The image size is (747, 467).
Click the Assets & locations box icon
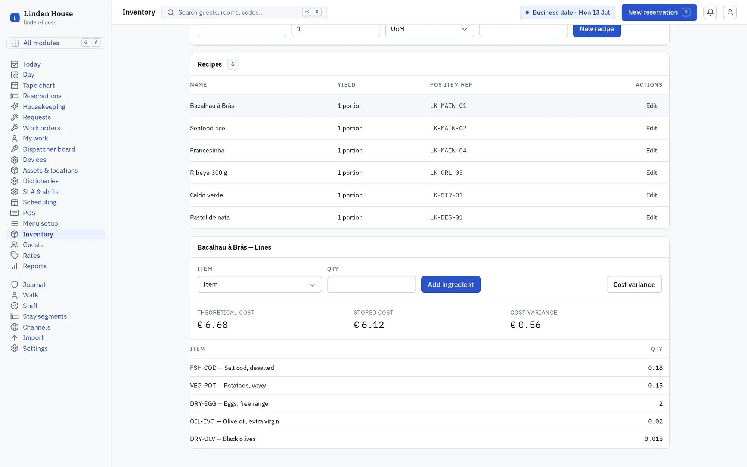click(15, 170)
